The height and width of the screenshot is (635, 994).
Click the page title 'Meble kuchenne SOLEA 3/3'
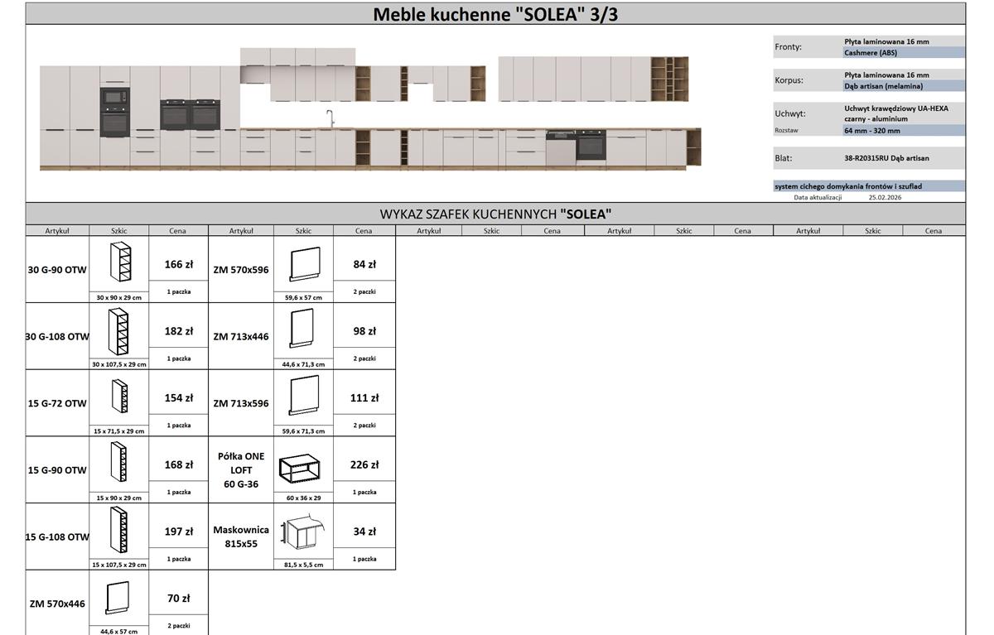[x=495, y=14]
